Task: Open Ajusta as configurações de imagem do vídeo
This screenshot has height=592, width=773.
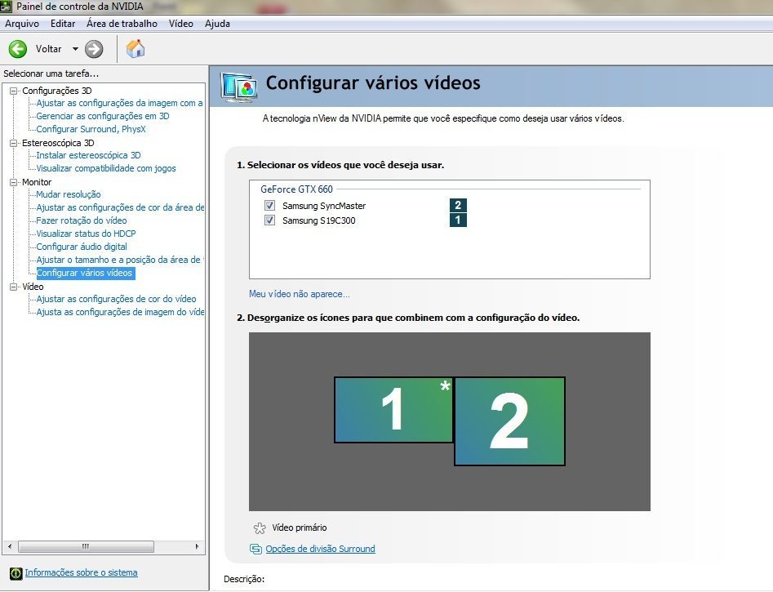Action: point(120,312)
